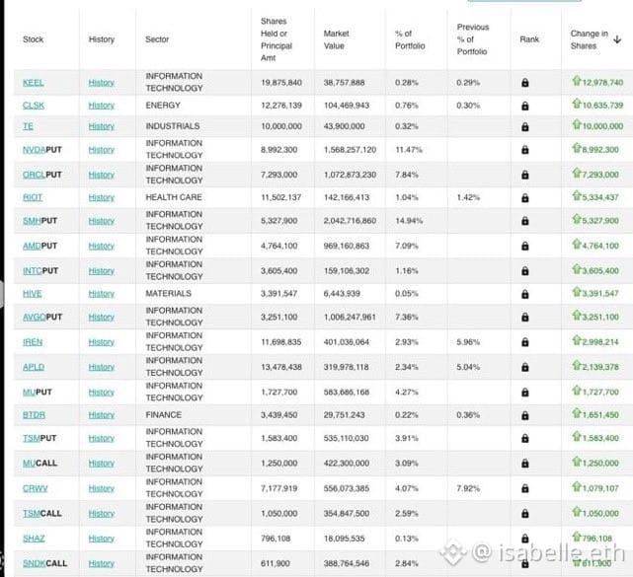The height and width of the screenshot is (577, 633).
Task: Click the MATERIALS sector cell
Action: [x=168, y=294]
